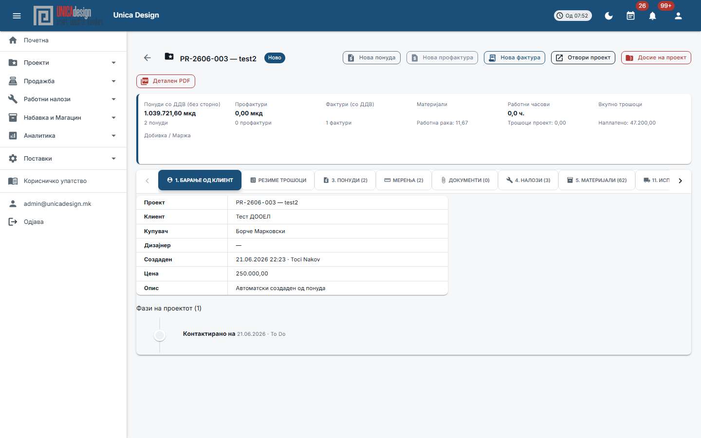
Task: Click Отвори проект button
Action: (583, 57)
